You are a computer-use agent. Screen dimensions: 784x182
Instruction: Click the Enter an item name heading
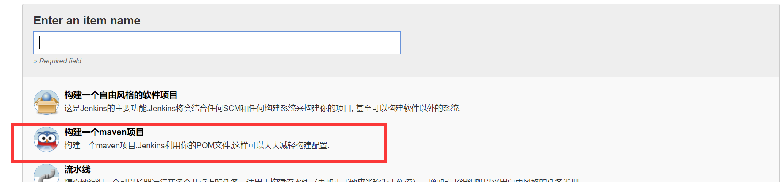point(87,20)
